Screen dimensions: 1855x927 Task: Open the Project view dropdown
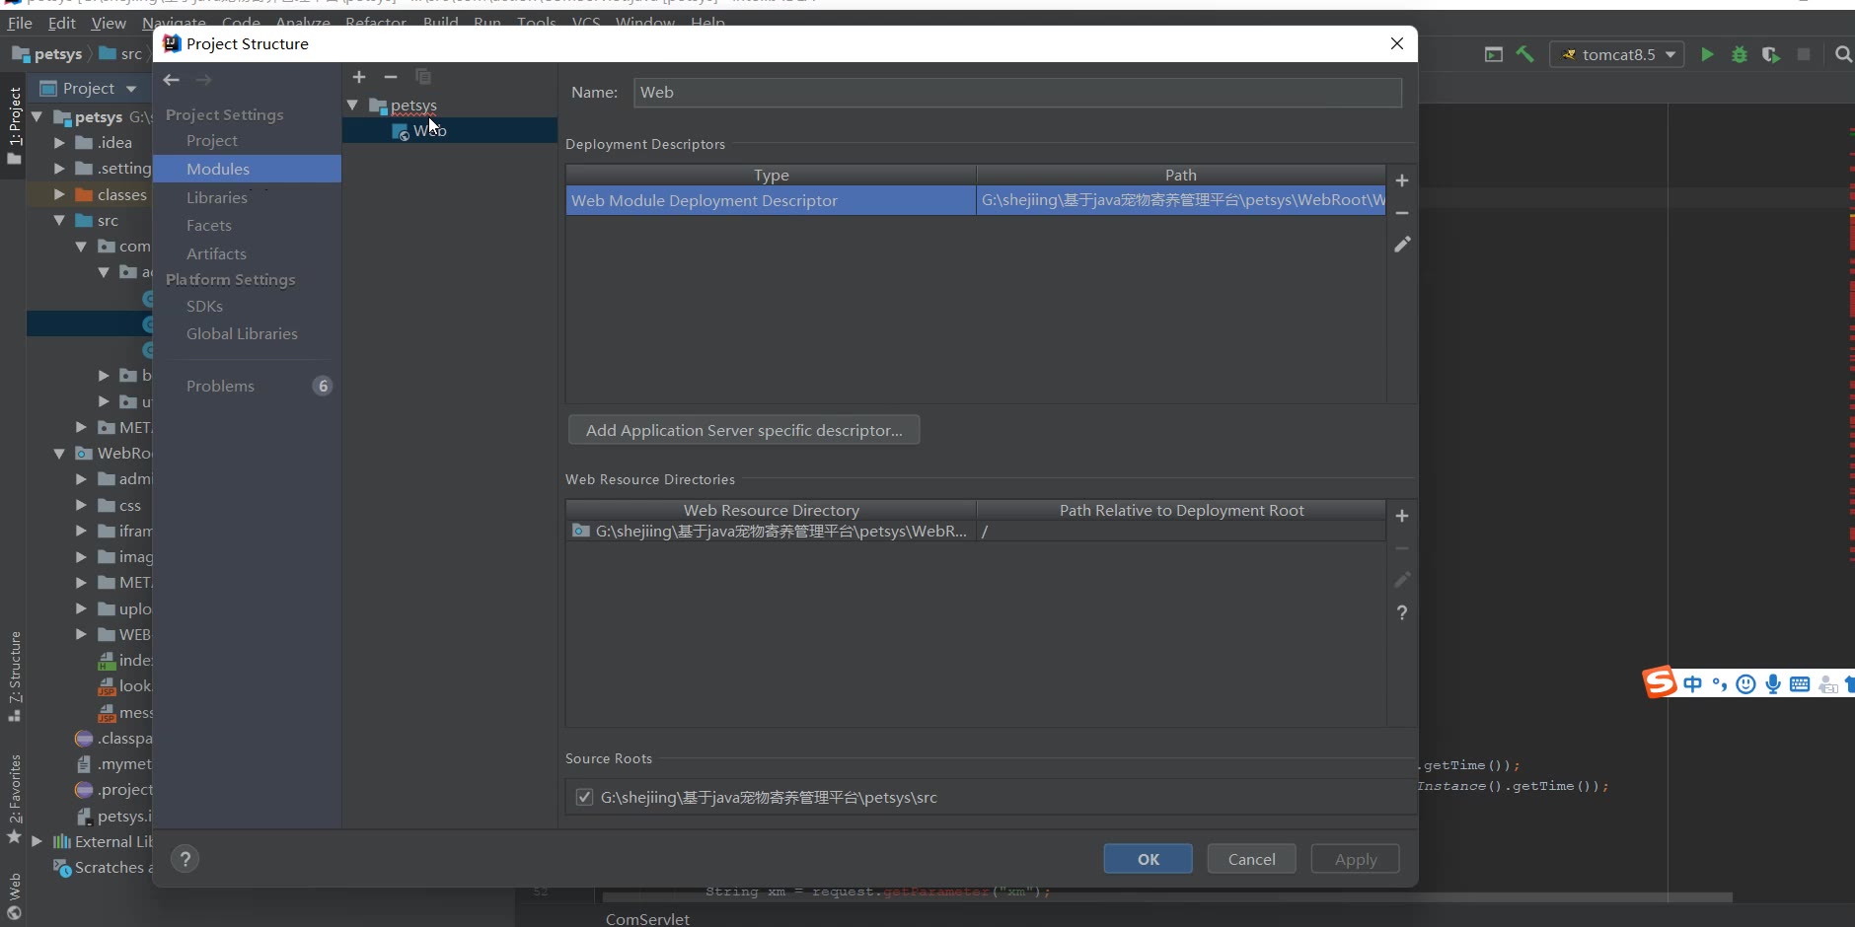coord(132,89)
